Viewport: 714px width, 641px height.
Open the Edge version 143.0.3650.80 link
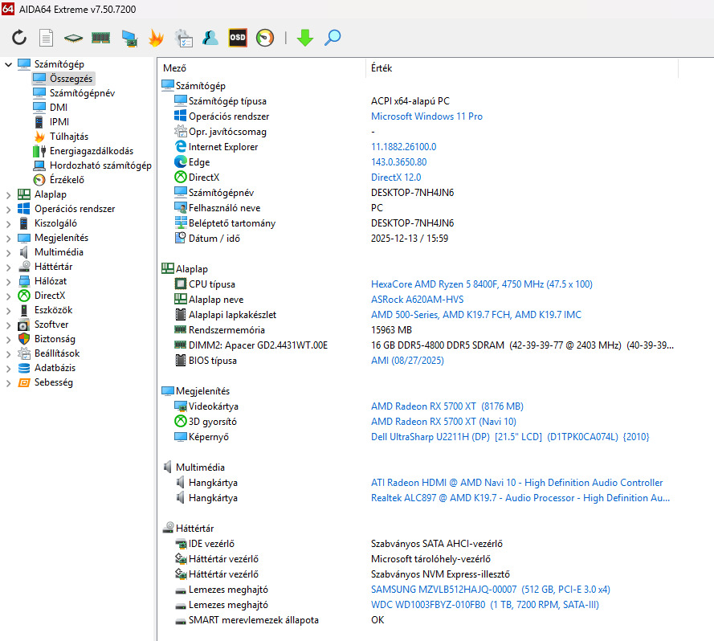(399, 161)
